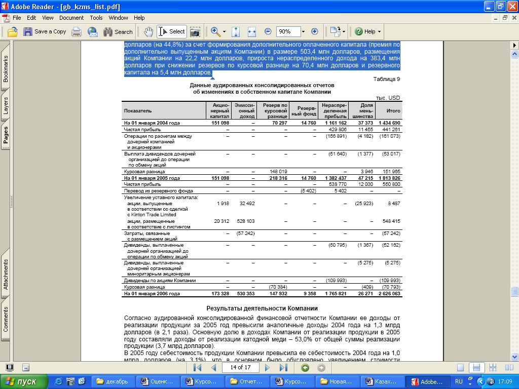Open the Window menu

118,18
